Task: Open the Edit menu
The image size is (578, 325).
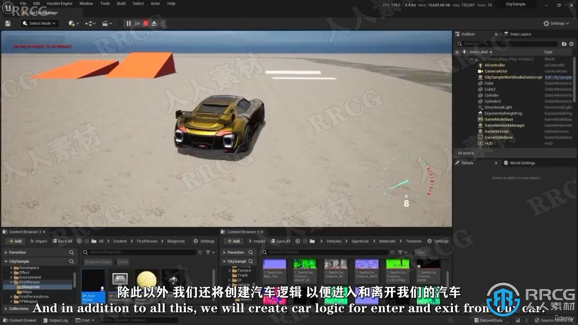Action: (x=37, y=4)
